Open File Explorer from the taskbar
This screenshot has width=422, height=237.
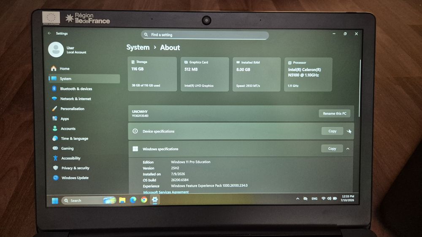pos(122,200)
